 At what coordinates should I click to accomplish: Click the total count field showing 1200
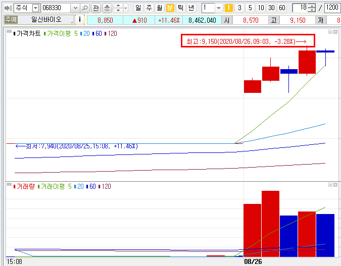coord(332,8)
